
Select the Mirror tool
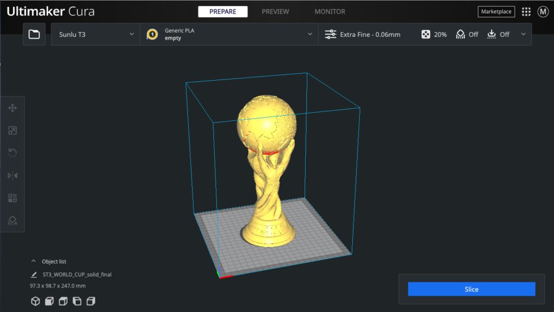click(13, 175)
